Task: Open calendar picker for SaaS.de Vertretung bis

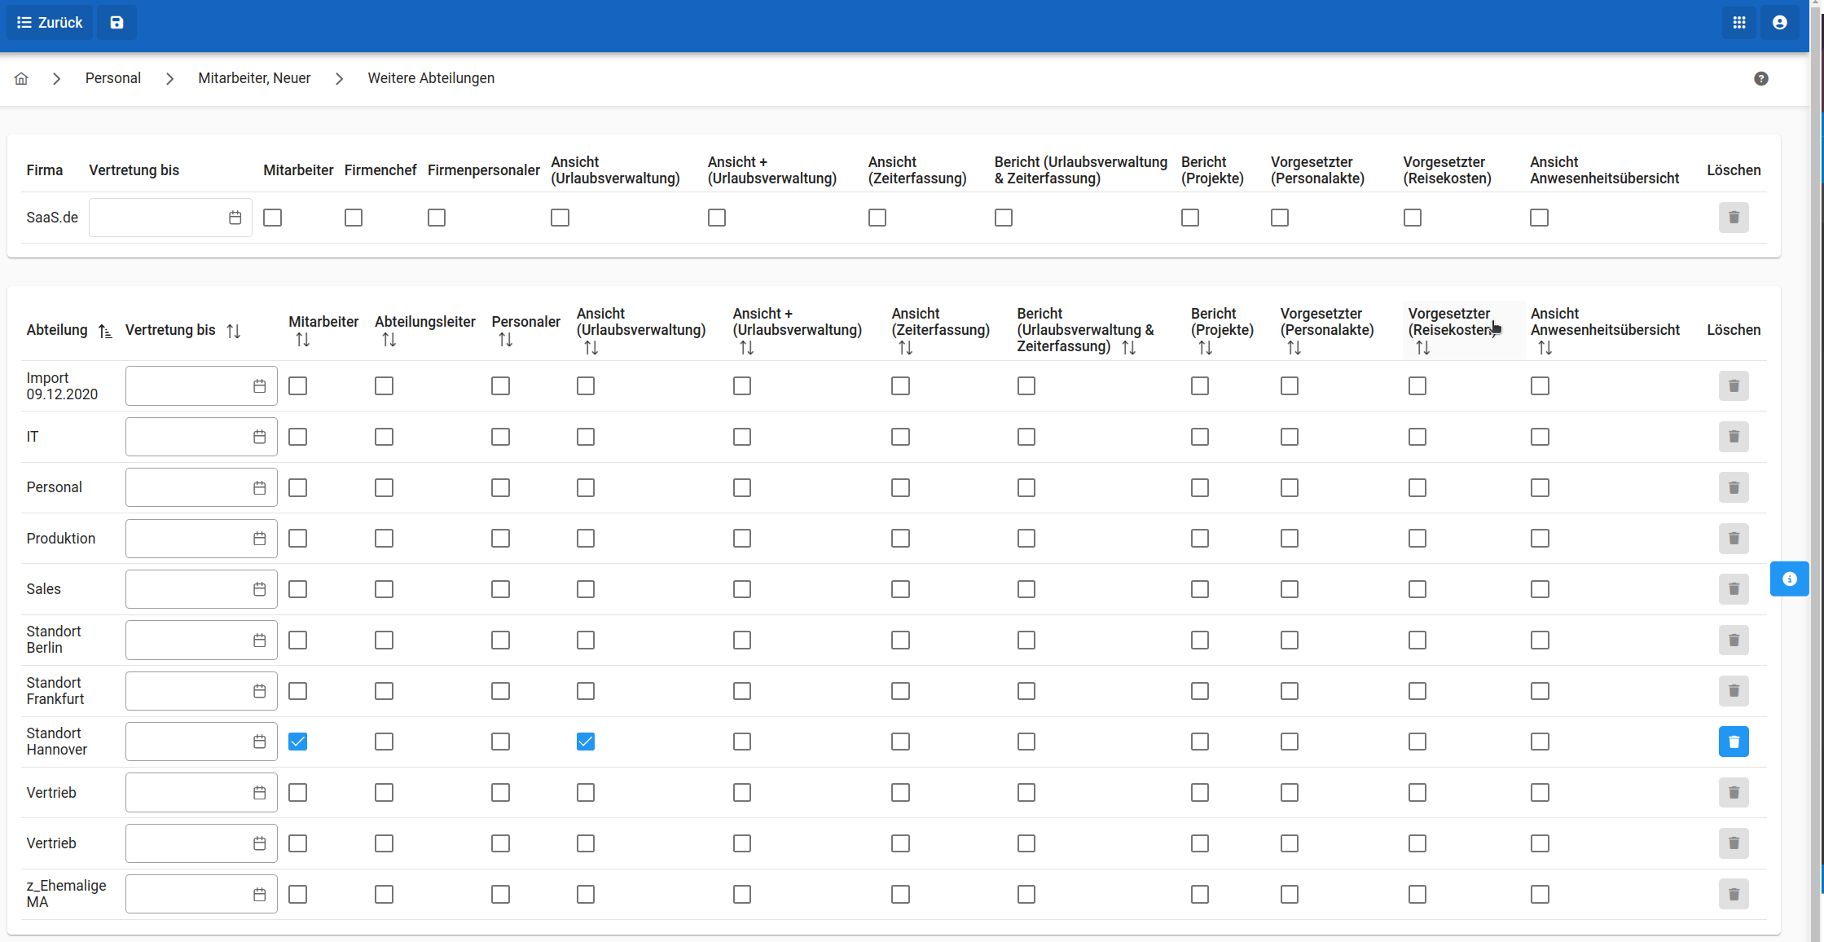Action: [235, 218]
